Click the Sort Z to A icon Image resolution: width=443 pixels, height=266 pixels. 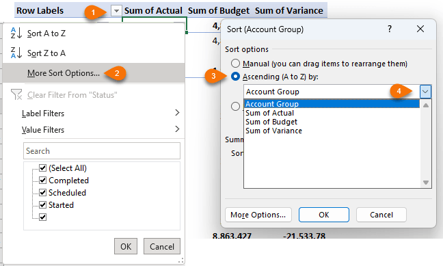tap(16, 53)
